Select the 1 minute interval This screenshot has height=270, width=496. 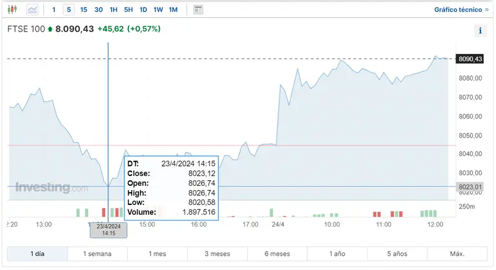[x=54, y=10]
